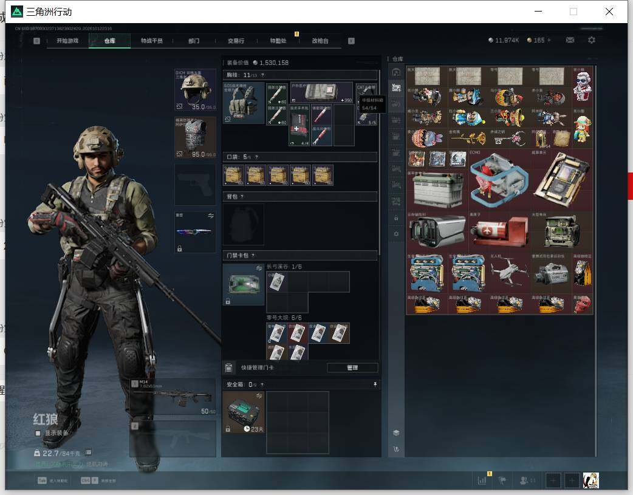Select the ECMO machine item in warehouse
The width and height of the screenshot is (633, 495).
(x=499, y=180)
